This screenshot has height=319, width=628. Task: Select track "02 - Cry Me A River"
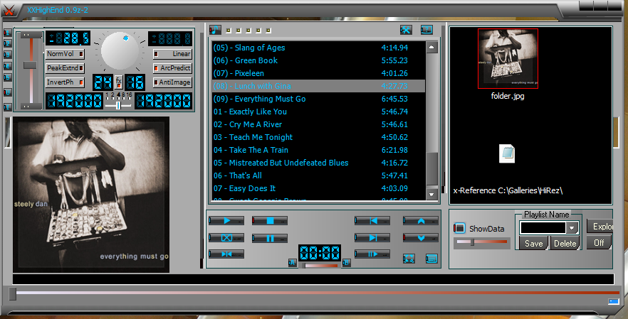coord(318,124)
